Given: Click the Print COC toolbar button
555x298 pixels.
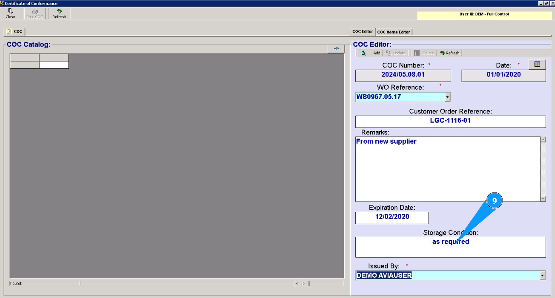Looking at the screenshot, I should [35, 13].
